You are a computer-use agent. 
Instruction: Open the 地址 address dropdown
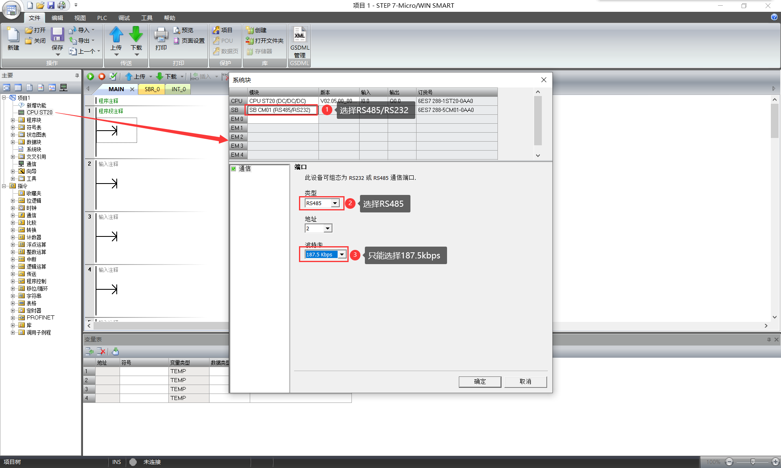pos(328,228)
